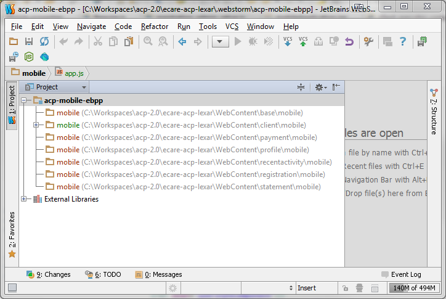Click the memory indicator 140M of 494M
This screenshot has width=446, height=299.
[x=414, y=288]
